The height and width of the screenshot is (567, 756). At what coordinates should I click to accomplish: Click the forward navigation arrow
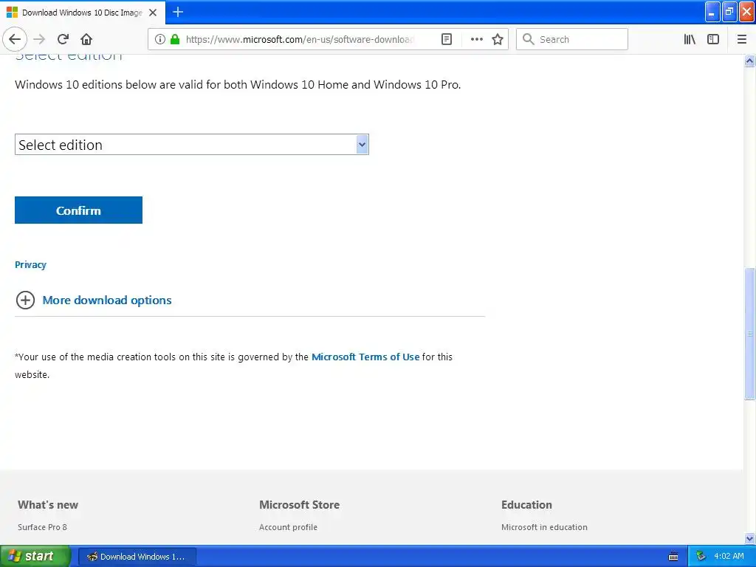pyautogui.click(x=39, y=39)
